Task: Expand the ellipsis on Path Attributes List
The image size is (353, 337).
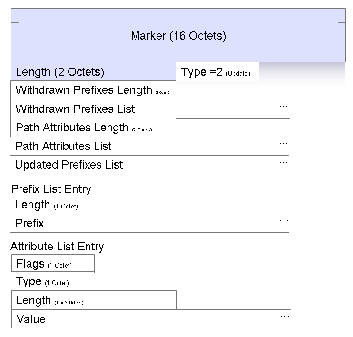Action: [x=284, y=143]
